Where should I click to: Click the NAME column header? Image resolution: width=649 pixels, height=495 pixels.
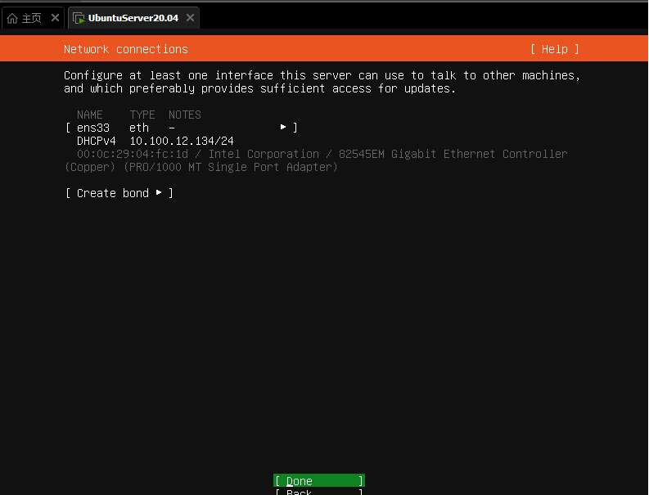[x=90, y=115]
